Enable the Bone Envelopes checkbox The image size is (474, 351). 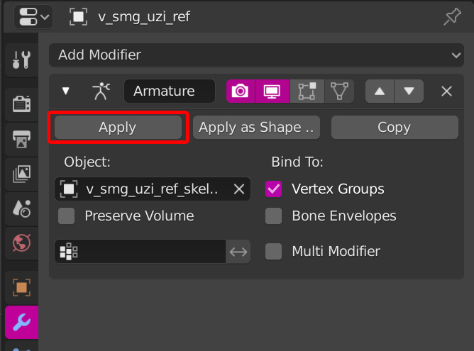coord(273,216)
